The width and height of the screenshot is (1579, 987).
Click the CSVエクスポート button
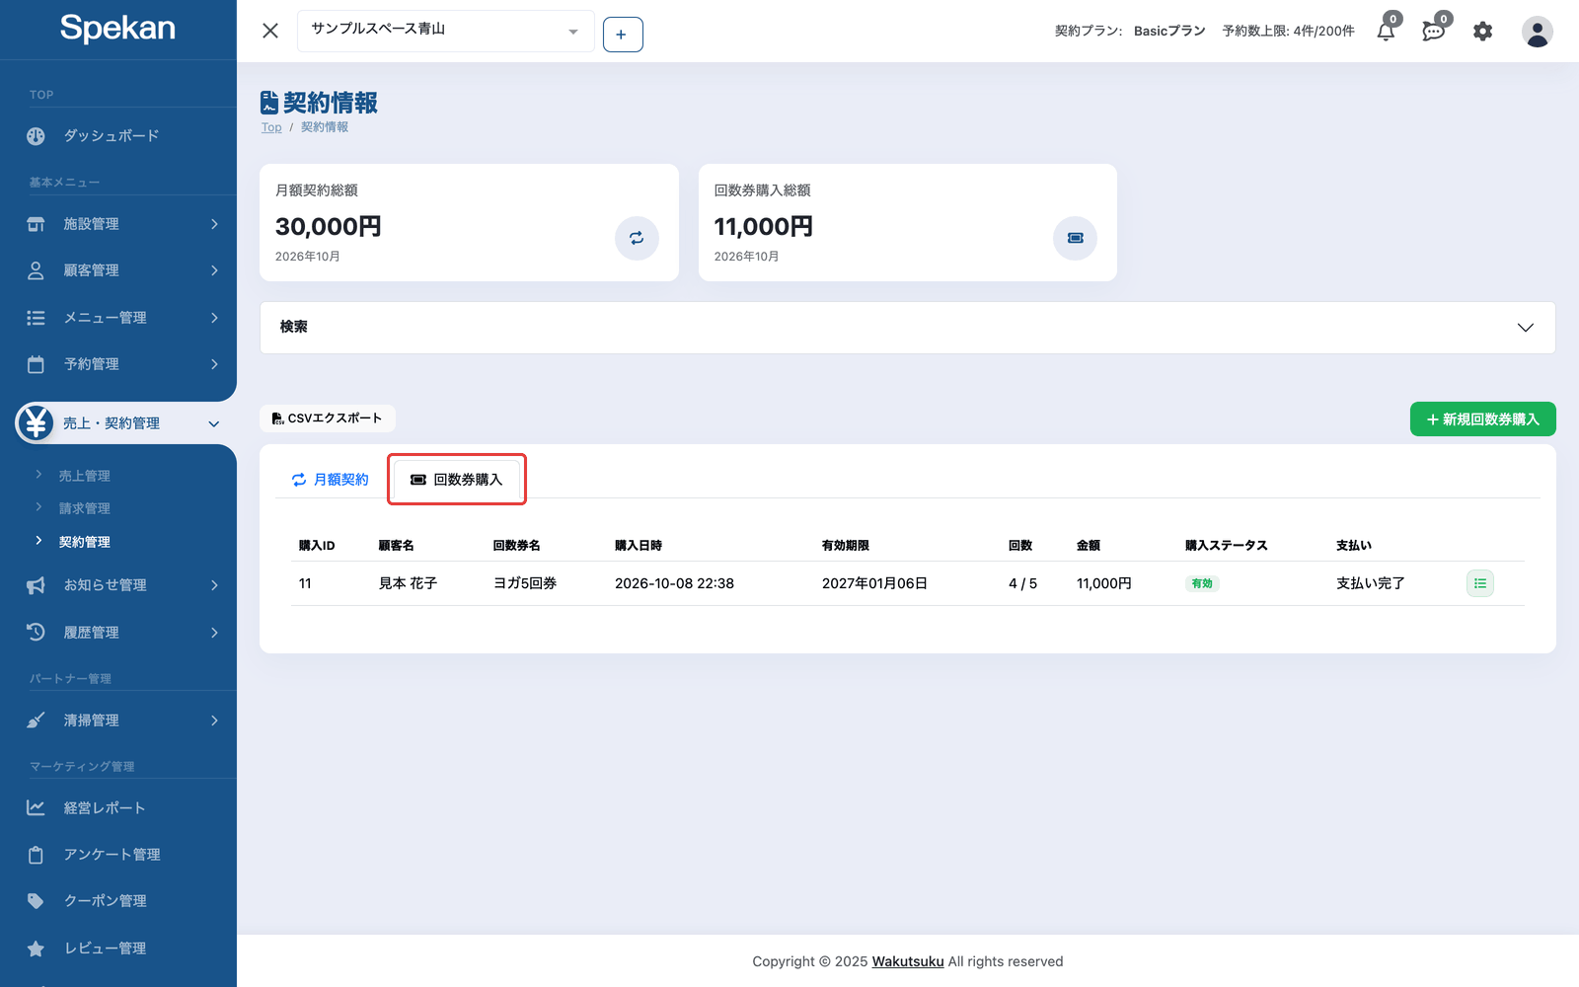pos(328,418)
